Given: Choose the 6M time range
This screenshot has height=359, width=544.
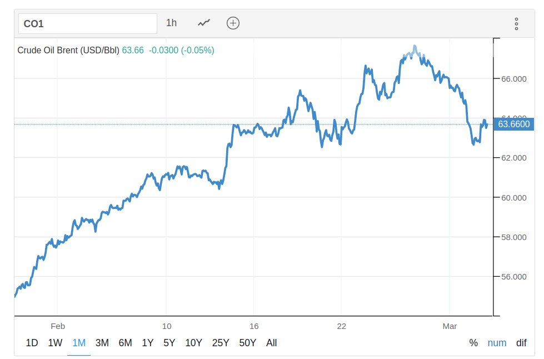Looking at the screenshot, I should click(x=125, y=343).
